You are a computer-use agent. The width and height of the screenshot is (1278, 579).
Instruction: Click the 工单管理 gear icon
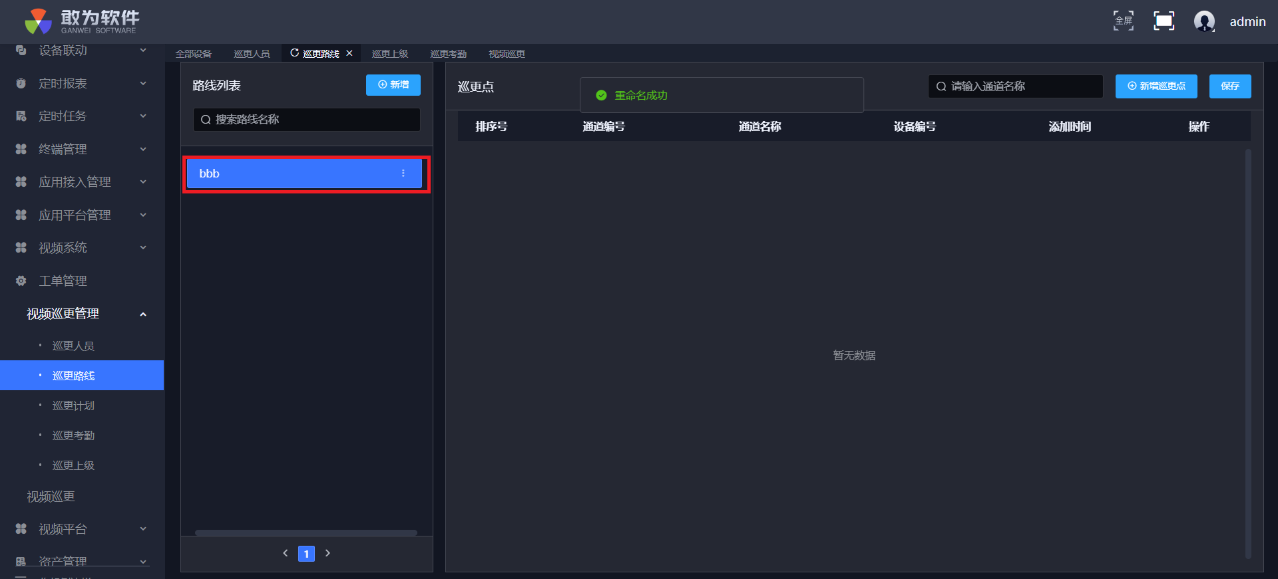point(21,281)
